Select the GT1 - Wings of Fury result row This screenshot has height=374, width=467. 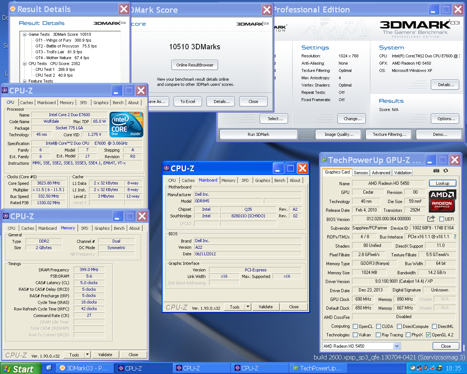click(63, 40)
